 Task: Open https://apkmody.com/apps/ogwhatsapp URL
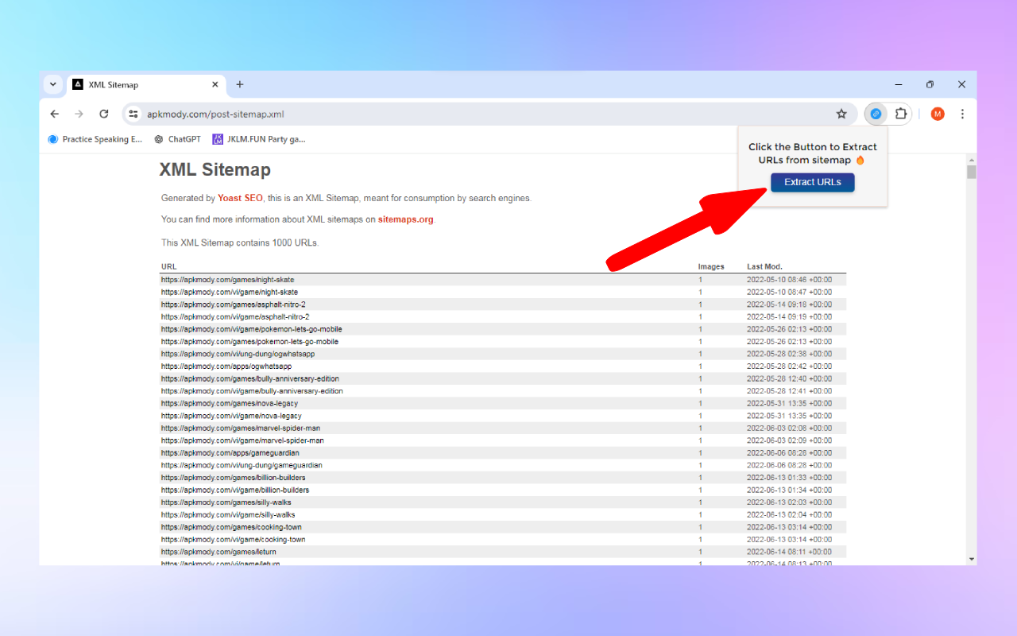(226, 366)
